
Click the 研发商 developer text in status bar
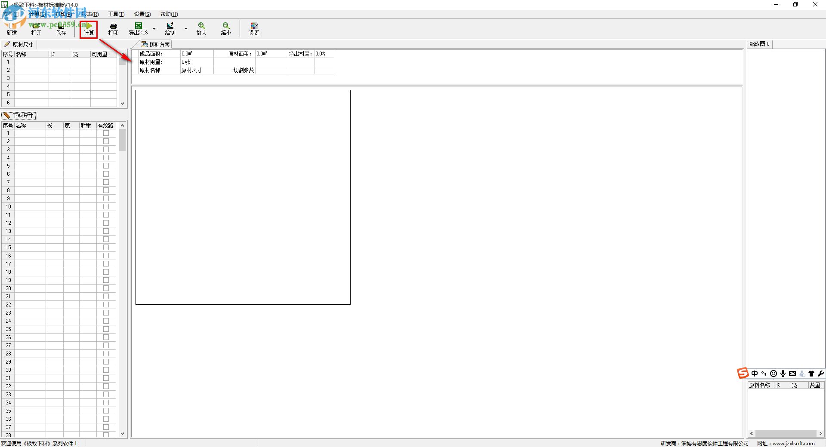click(x=705, y=443)
